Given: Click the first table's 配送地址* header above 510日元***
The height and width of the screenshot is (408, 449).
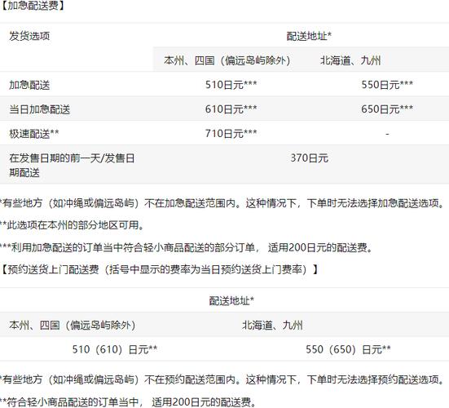Looking at the screenshot, I should (x=309, y=36).
